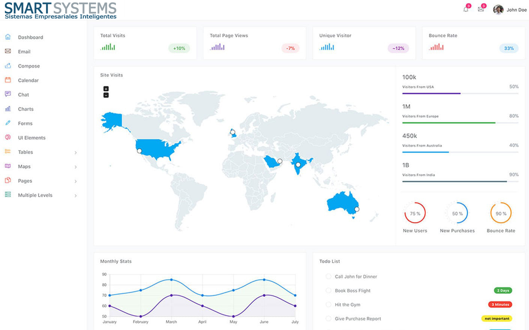Click the Maps sidebar icon
This screenshot has height=330, width=529.
pyautogui.click(x=8, y=166)
